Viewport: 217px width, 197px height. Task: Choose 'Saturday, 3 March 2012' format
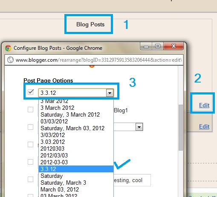pyautogui.click(x=76, y=114)
